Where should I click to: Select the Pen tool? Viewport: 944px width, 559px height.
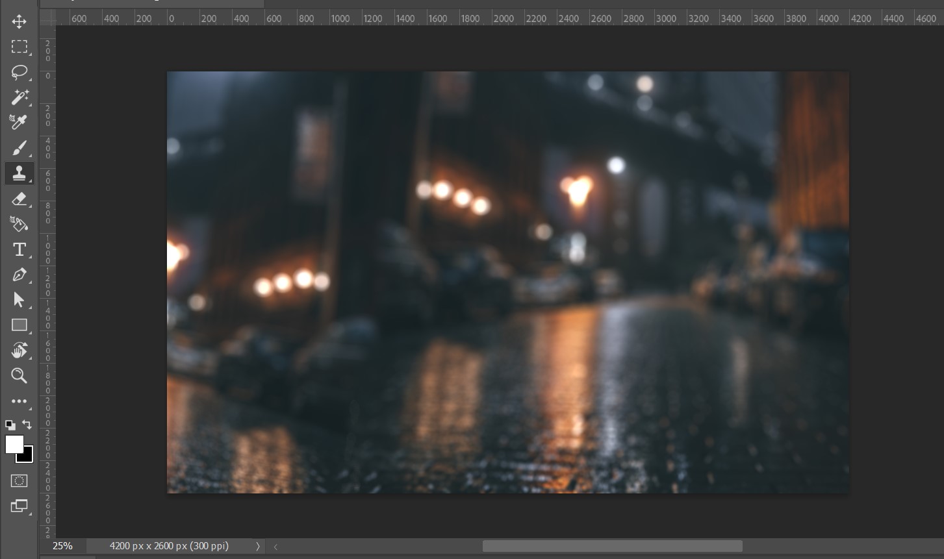point(19,275)
